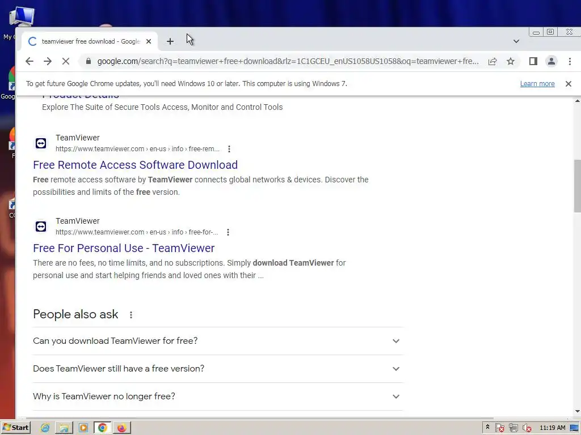581x435 pixels.
Task: Go forward with the arrow button
Action: coord(48,61)
